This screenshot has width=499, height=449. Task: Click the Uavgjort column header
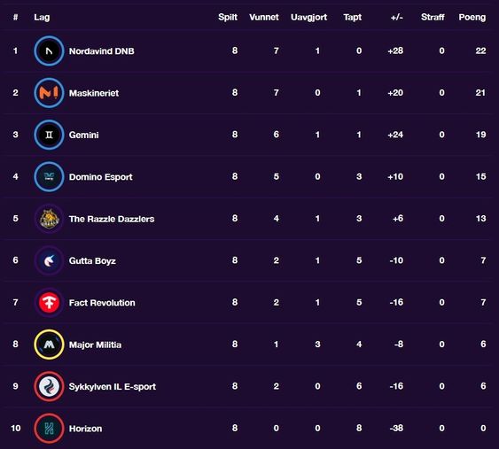pos(308,18)
